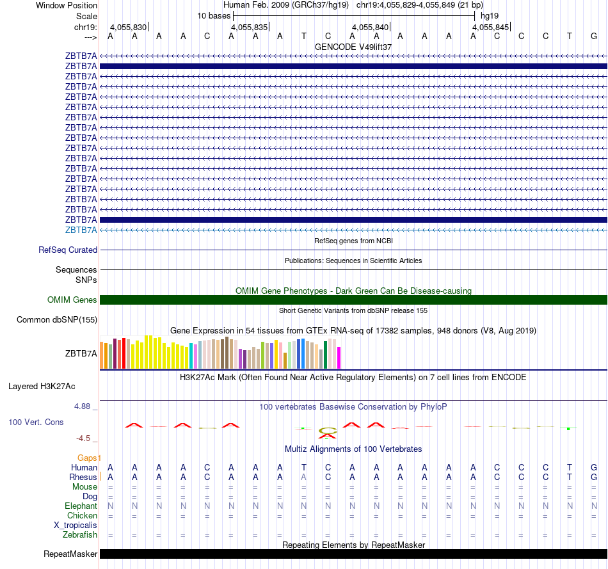Select the 'Chicken' alignment row label
608x569 pixels.
pos(82,515)
